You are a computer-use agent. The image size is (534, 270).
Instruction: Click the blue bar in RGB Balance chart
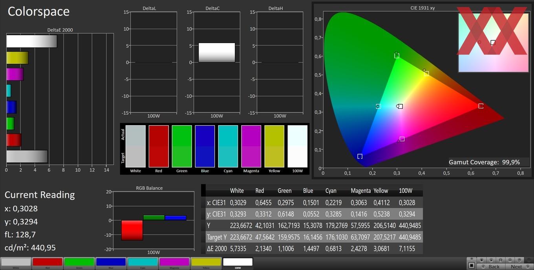[x=175, y=218]
